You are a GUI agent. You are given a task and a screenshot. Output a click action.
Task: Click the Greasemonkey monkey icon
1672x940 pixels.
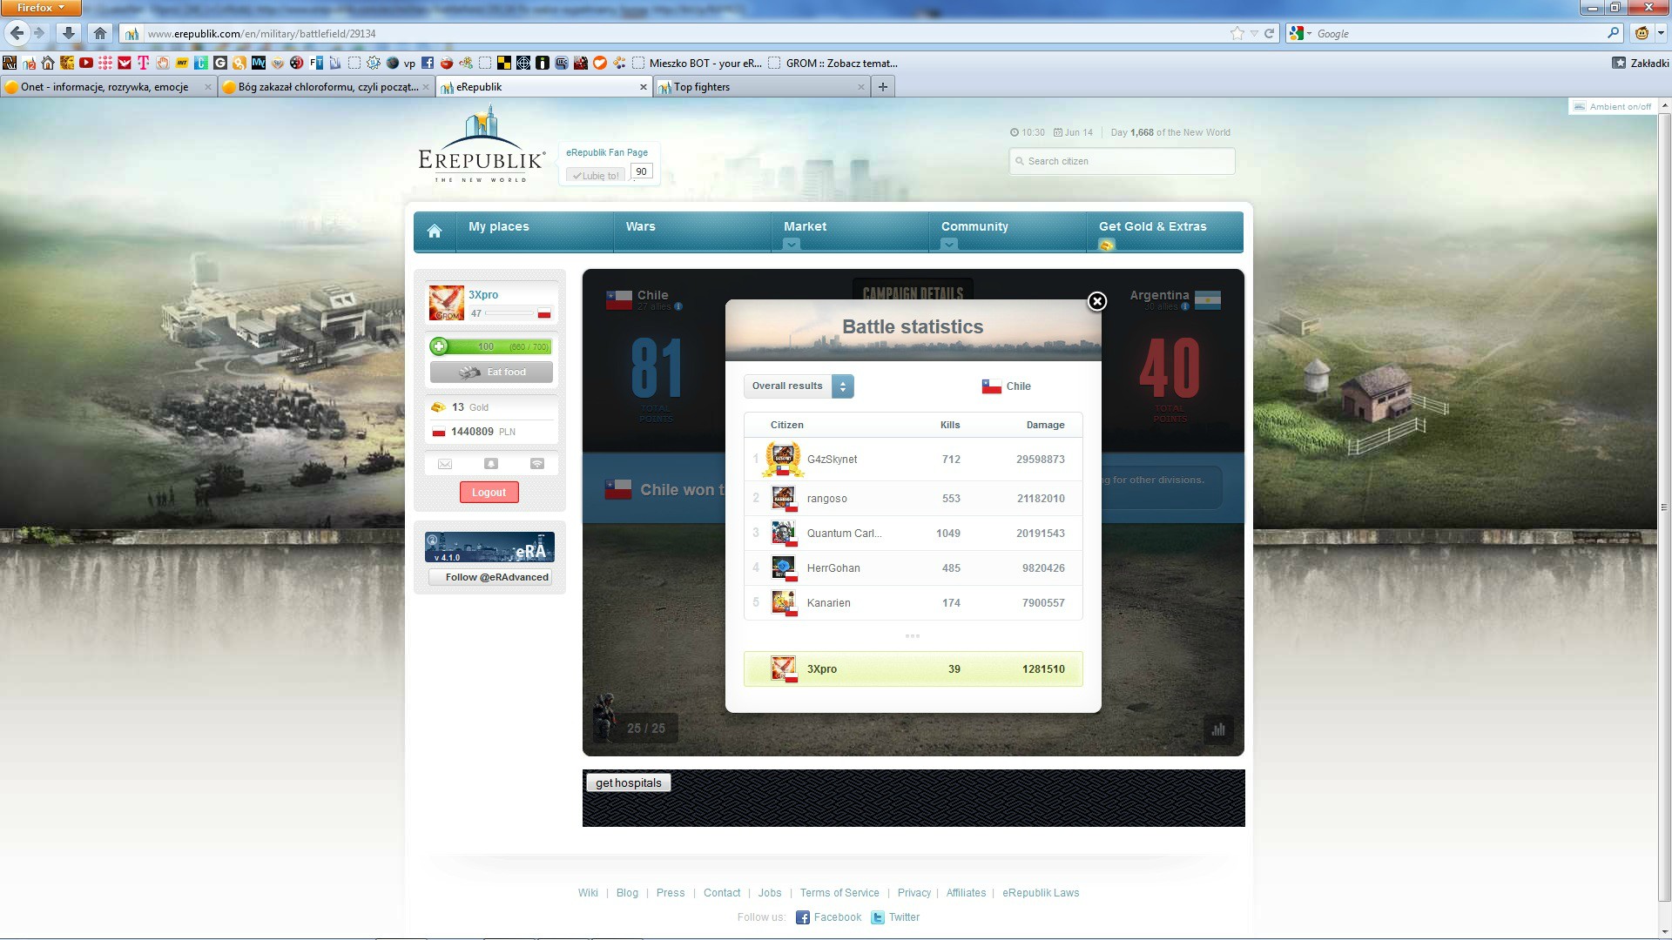pyautogui.click(x=1642, y=33)
